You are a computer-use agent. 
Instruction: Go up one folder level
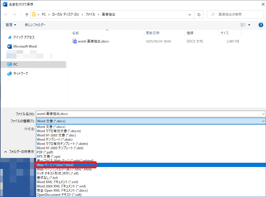[27, 15]
